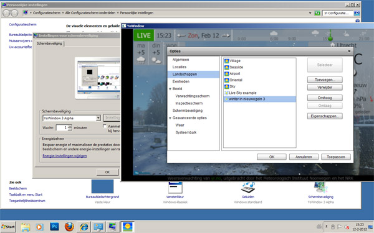Viewport: 374px width, 233px height.
Task: Click Annuleren in Opties dialog
Action: [x=304, y=157]
